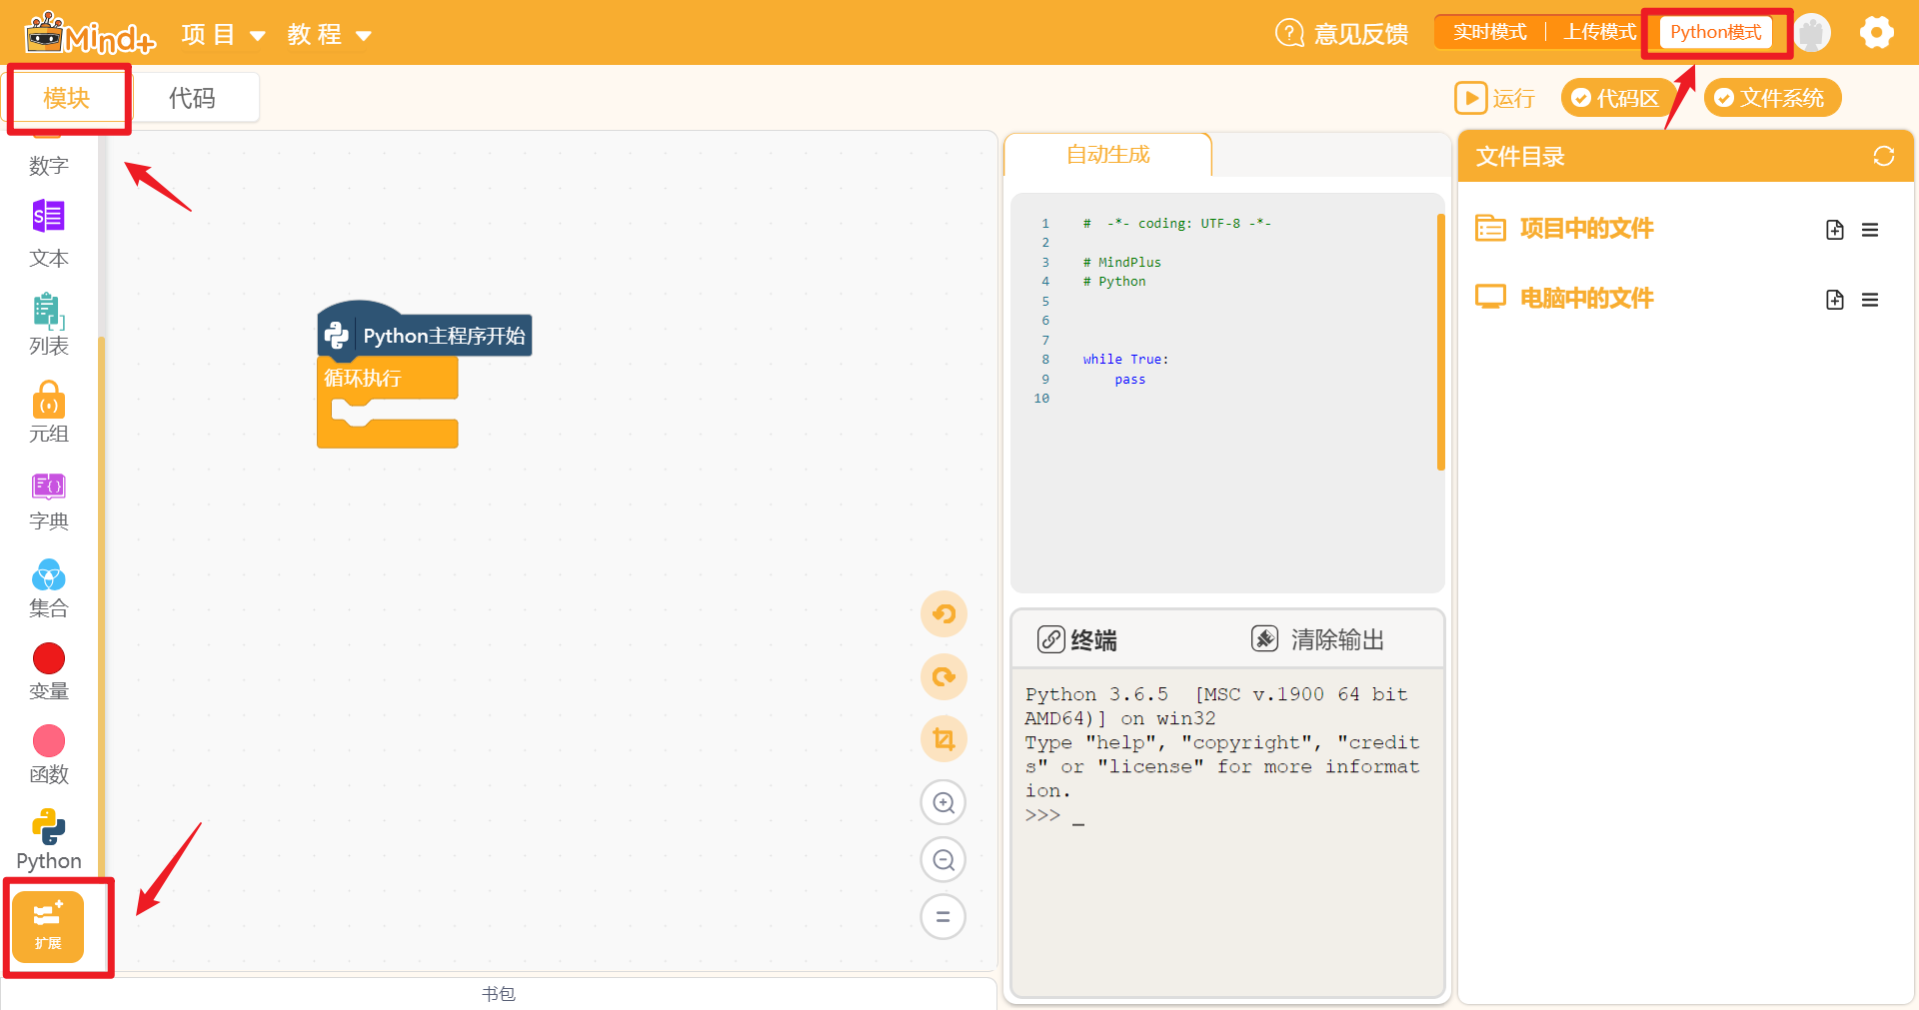Open the 书包 backpack panel
The height and width of the screenshot is (1010, 1919).
click(499, 994)
